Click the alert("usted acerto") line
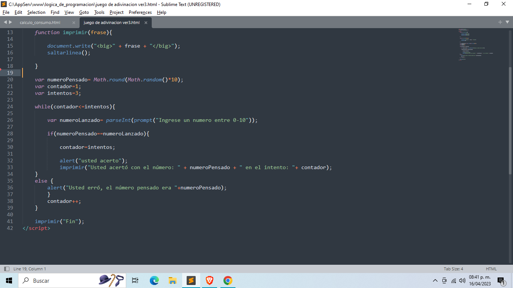Image resolution: width=513 pixels, height=288 pixels. coord(94,160)
